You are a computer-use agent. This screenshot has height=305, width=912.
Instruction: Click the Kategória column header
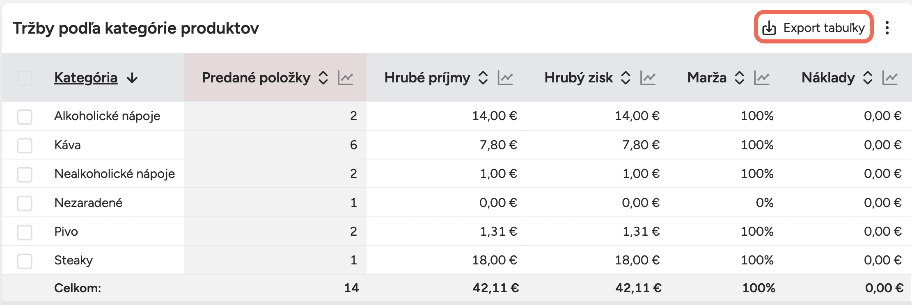click(85, 78)
